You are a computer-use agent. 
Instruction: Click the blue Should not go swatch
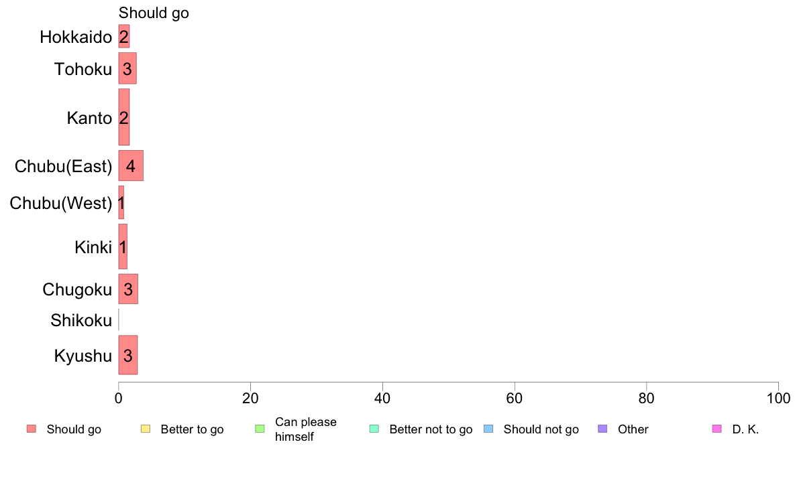[x=488, y=429]
